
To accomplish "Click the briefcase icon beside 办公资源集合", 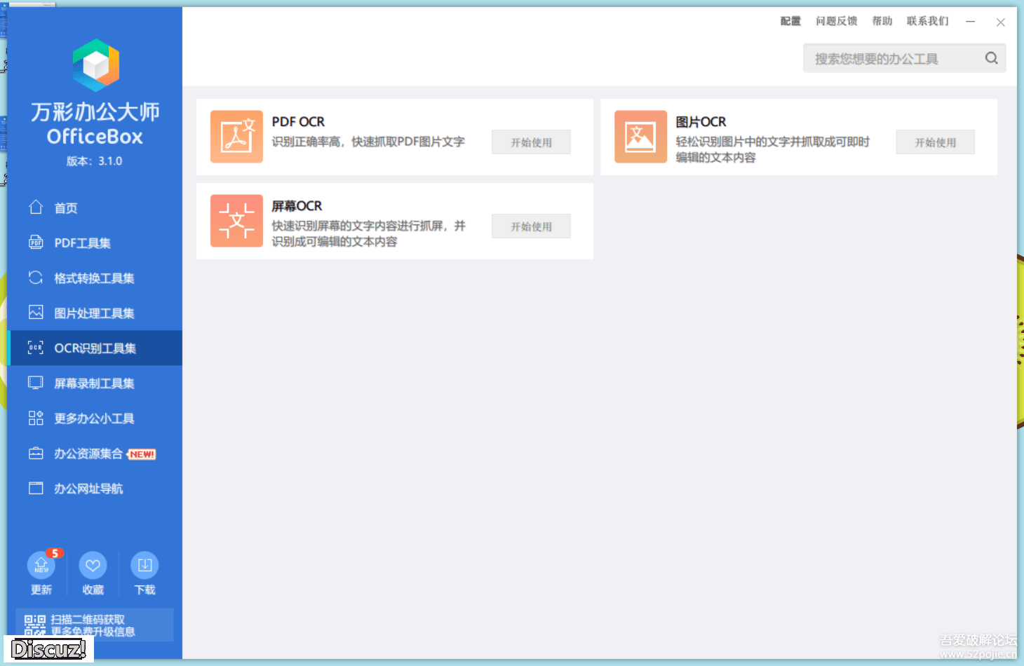I will (36, 453).
